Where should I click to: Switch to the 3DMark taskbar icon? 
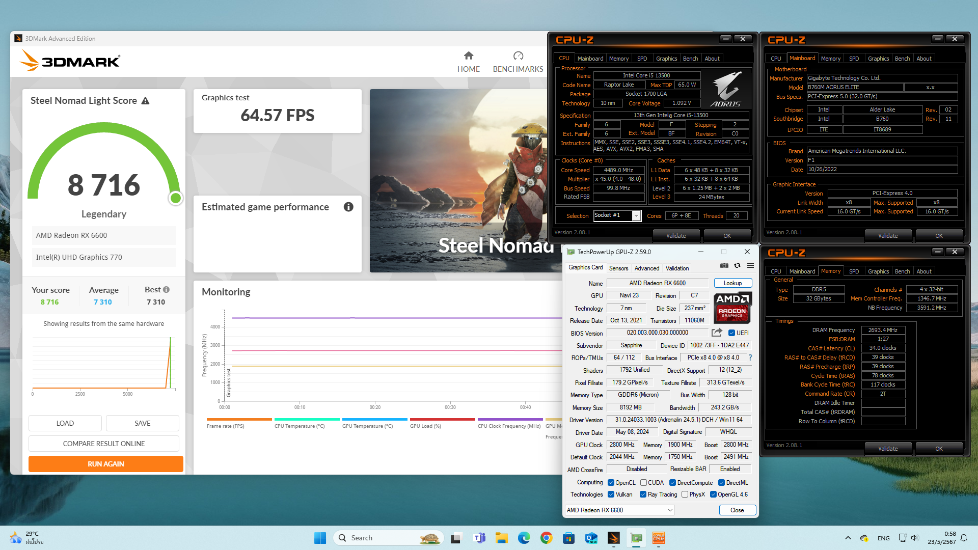pyautogui.click(x=614, y=538)
